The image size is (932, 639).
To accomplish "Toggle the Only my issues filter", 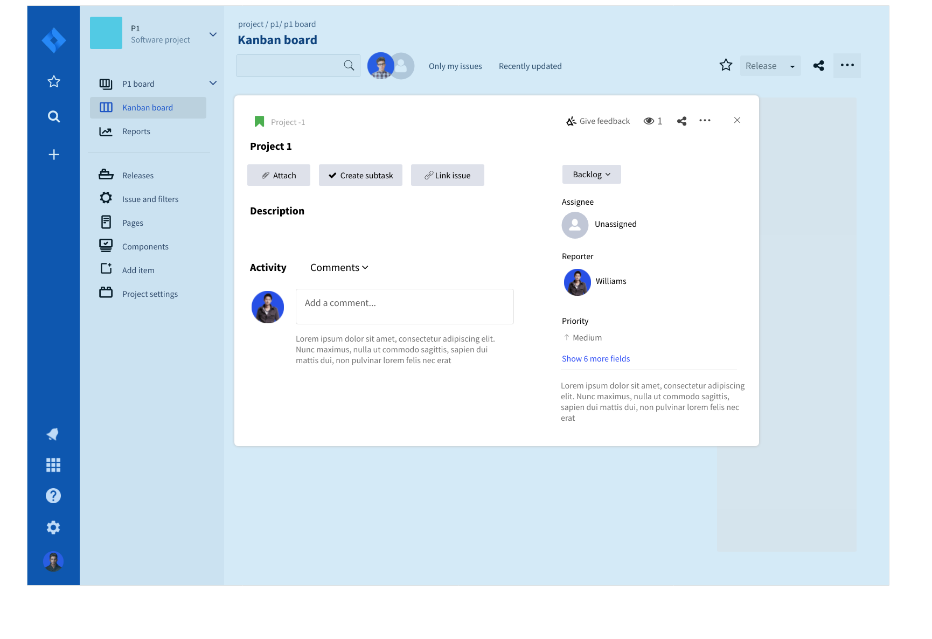I will pos(455,66).
